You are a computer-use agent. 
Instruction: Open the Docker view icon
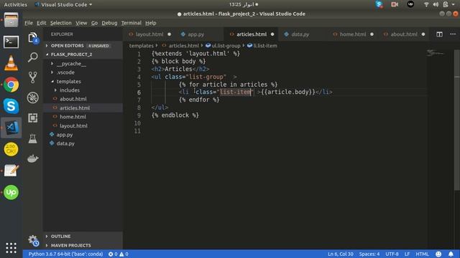[33, 158]
